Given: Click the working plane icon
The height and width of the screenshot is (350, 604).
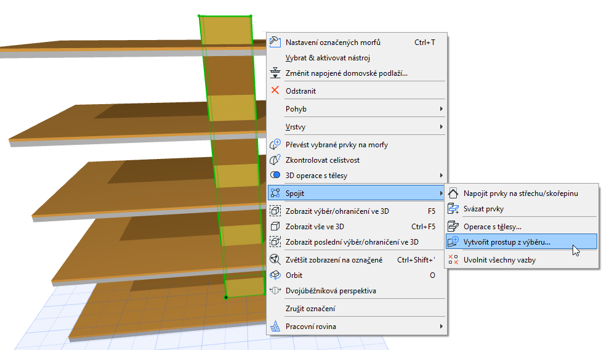Looking at the screenshot, I should tap(275, 326).
